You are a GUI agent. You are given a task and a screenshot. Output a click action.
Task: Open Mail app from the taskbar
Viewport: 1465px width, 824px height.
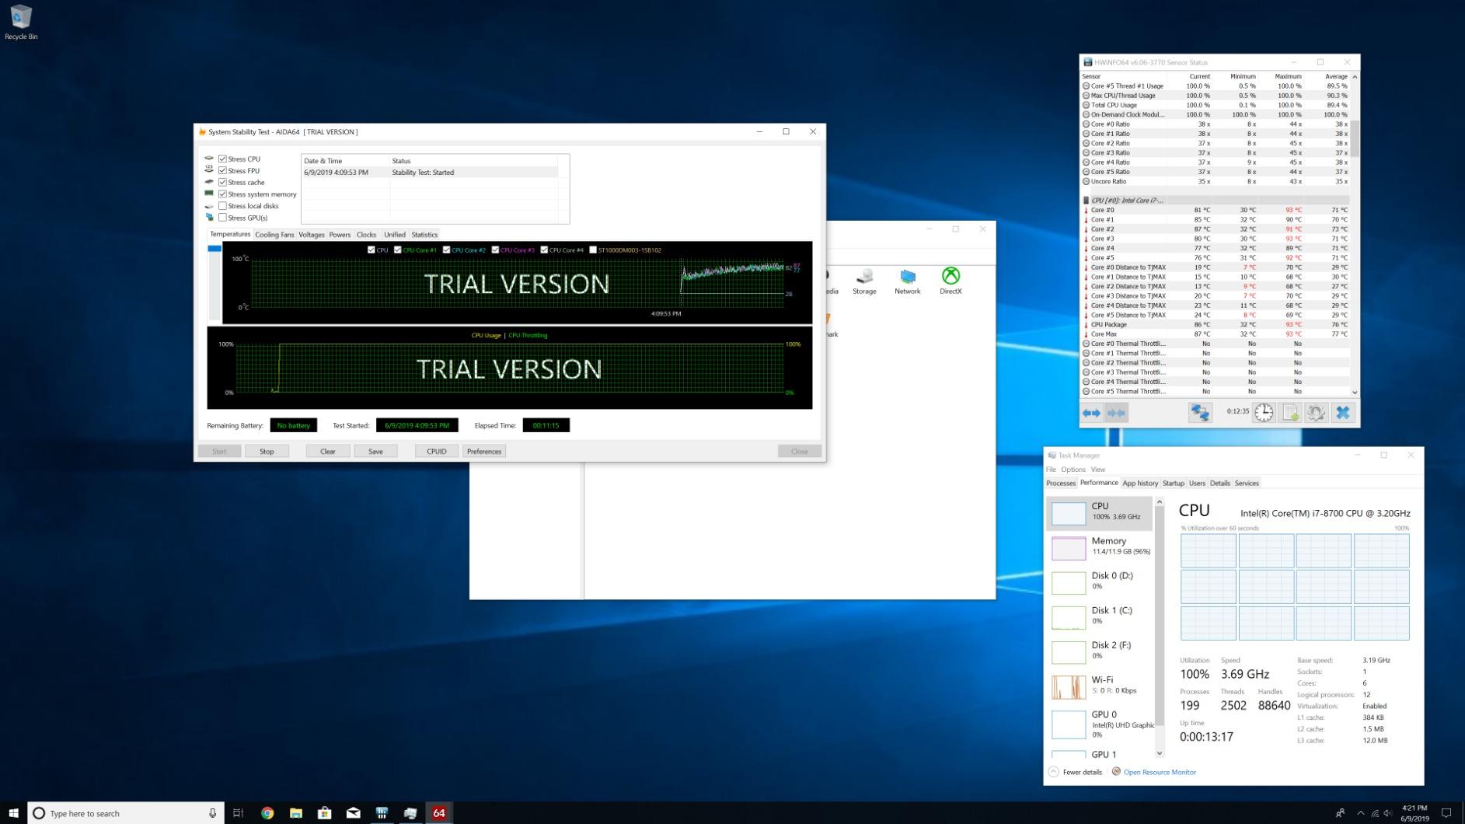(x=354, y=813)
